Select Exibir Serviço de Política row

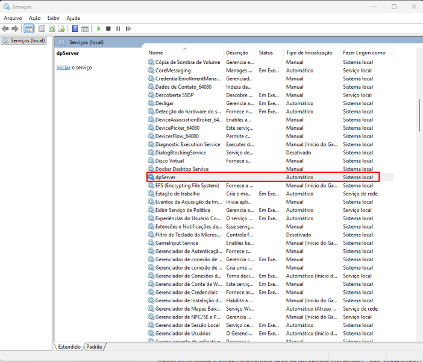[270, 210]
